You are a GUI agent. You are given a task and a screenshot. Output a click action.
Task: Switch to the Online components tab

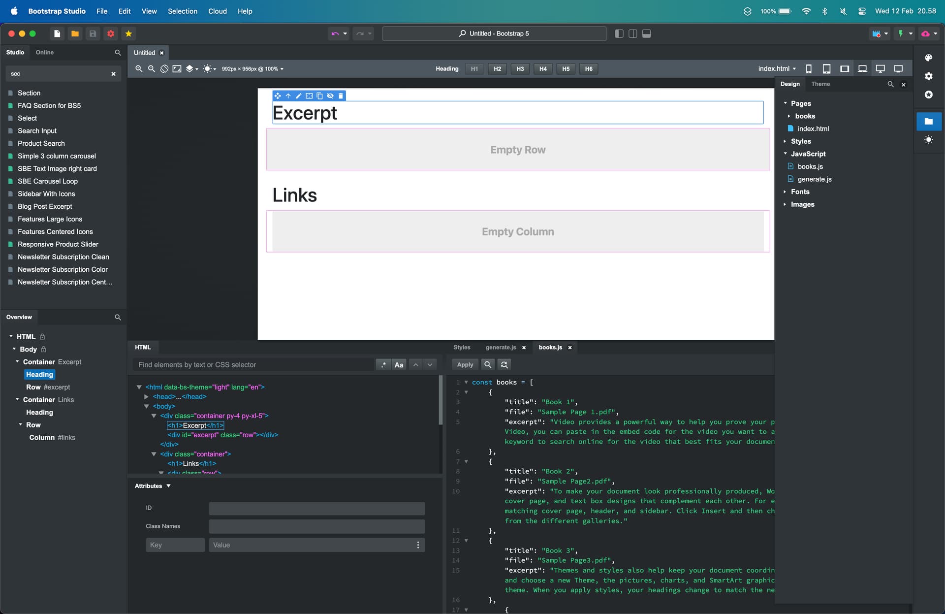45,52
